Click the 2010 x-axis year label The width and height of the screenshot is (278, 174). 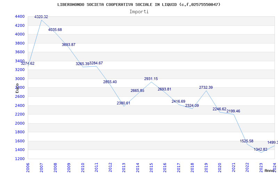pos(83,167)
